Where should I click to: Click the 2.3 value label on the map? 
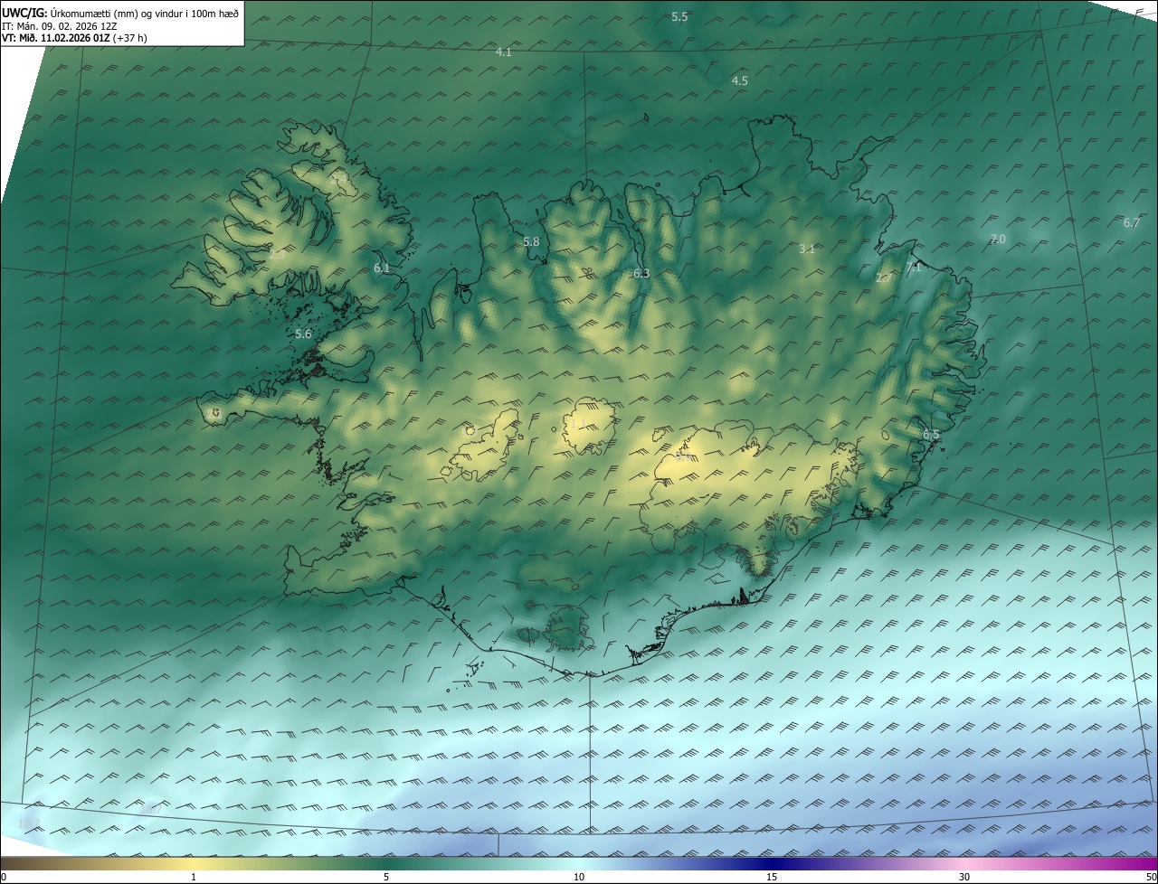coord(277,255)
